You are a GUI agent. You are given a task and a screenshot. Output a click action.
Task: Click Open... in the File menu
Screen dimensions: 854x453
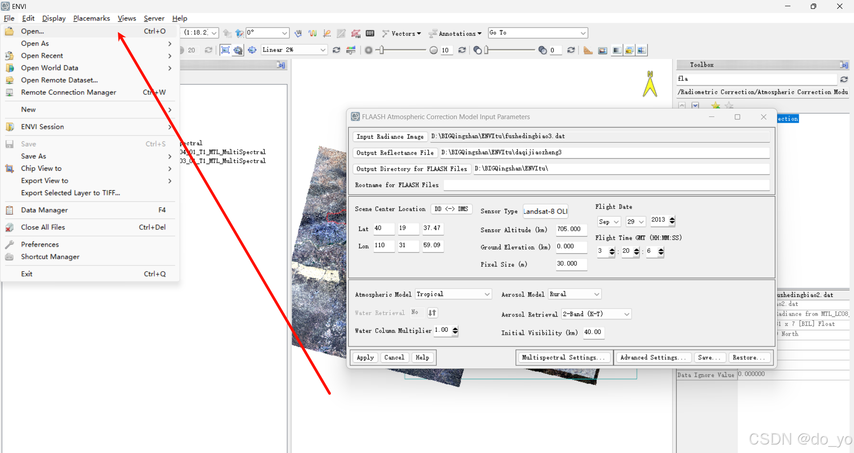90,31
